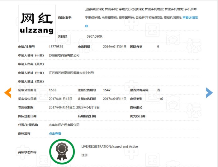
Task: Click the LIVE/REGISTRATION/Issued and Active status text
Action: point(110,146)
